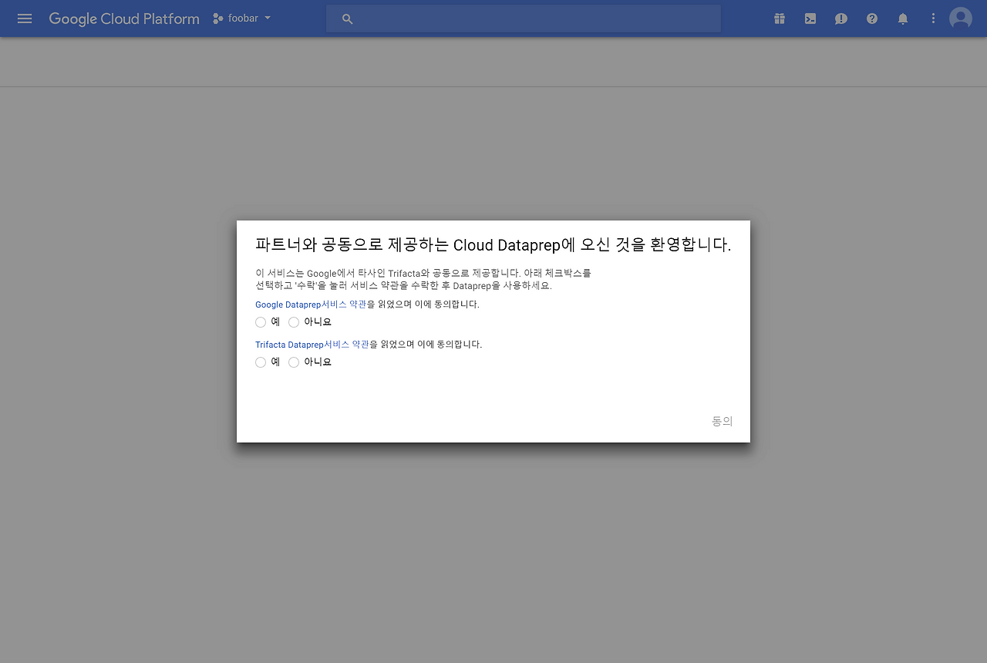Check Notifications via the bell icon
987x663 pixels.
point(902,19)
